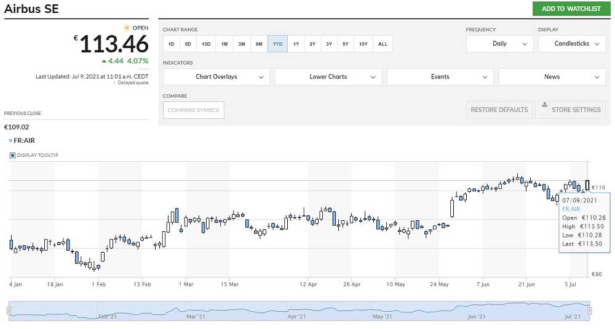
Task: Select the 1D chart range
Action: (172, 44)
